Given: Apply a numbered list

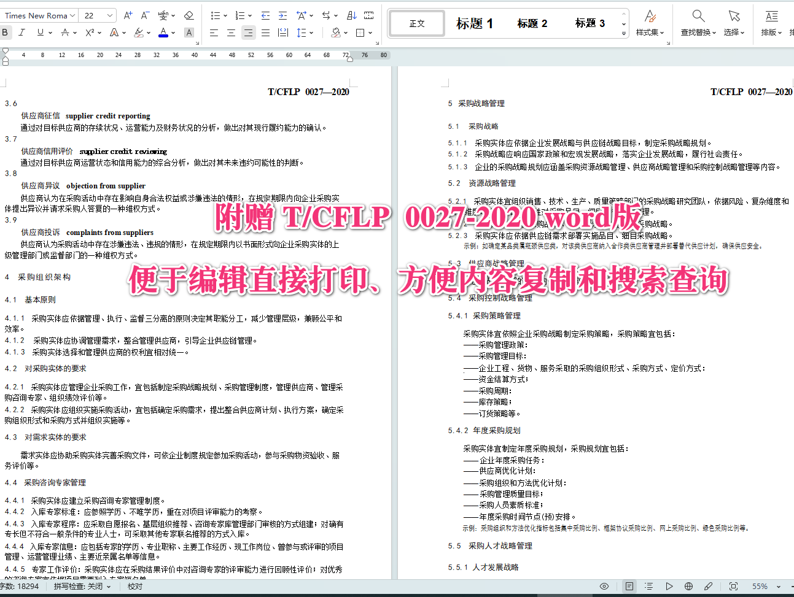Looking at the screenshot, I should tap(240, 13).
